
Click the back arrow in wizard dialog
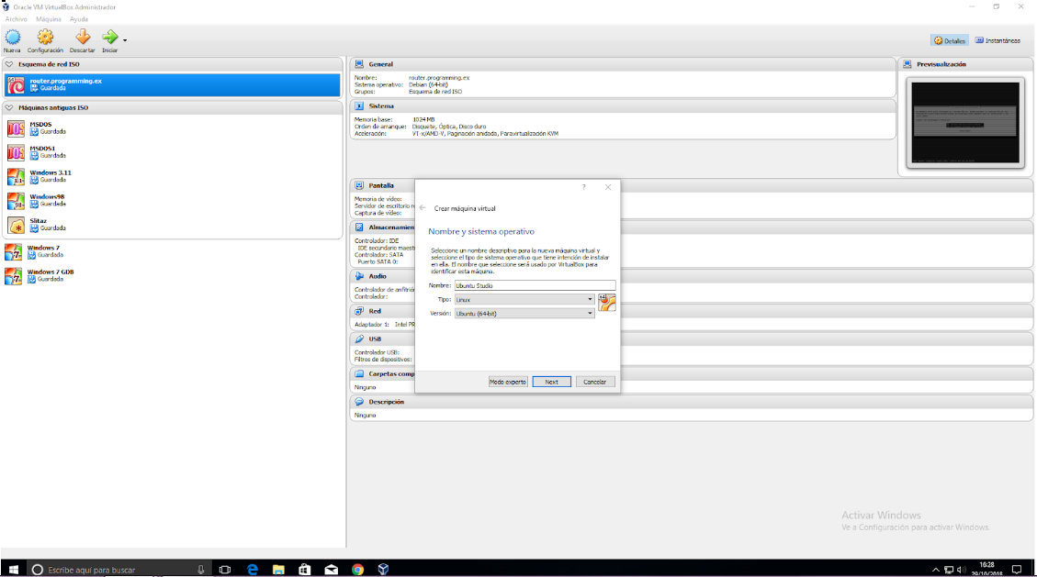coord(423,208)
